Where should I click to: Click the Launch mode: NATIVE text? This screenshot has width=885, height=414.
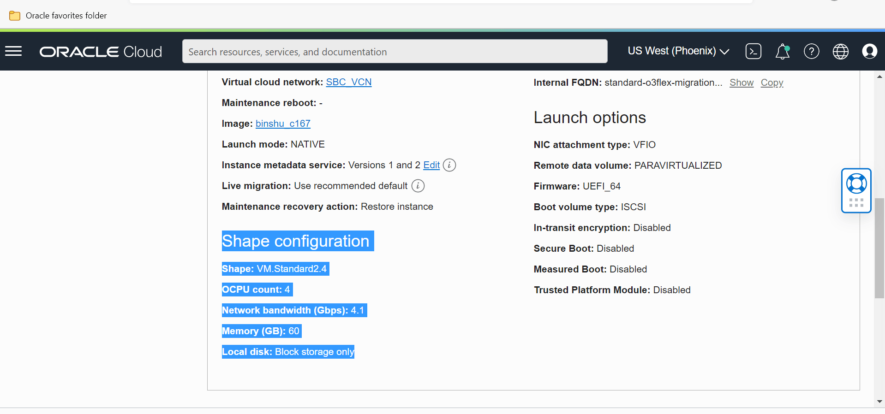click(273, 144)
